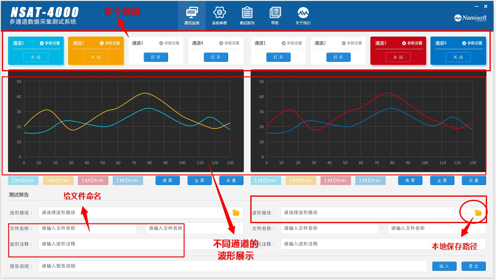Click 清屏 button under right chart

click(x=410, y=180)
